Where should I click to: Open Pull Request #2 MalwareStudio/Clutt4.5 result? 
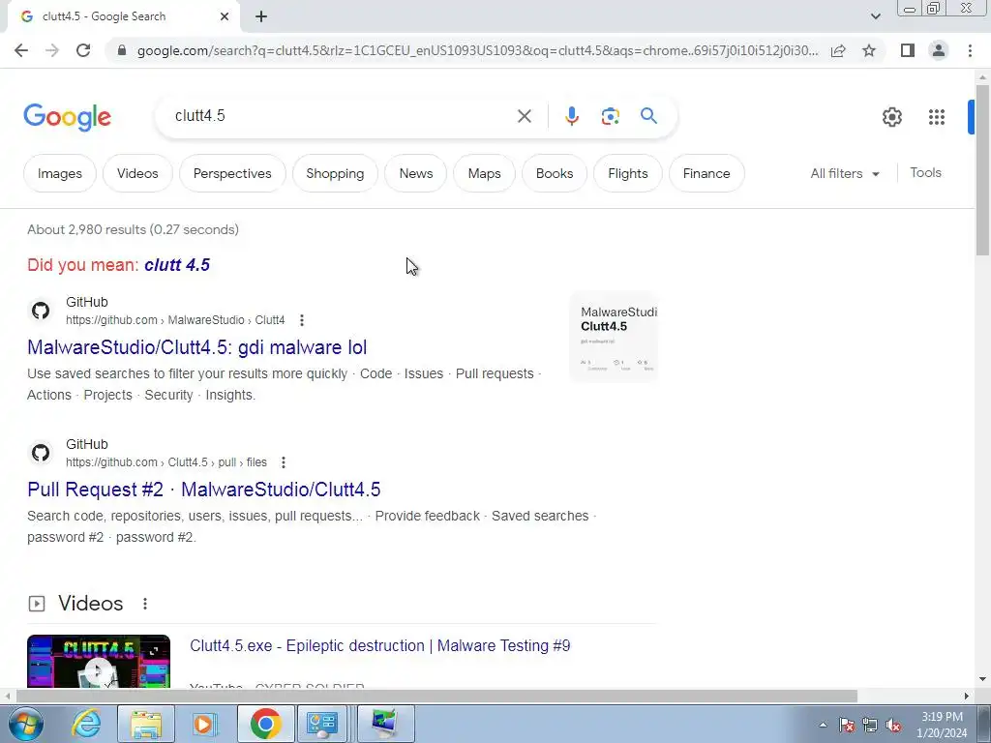[204, 490]
